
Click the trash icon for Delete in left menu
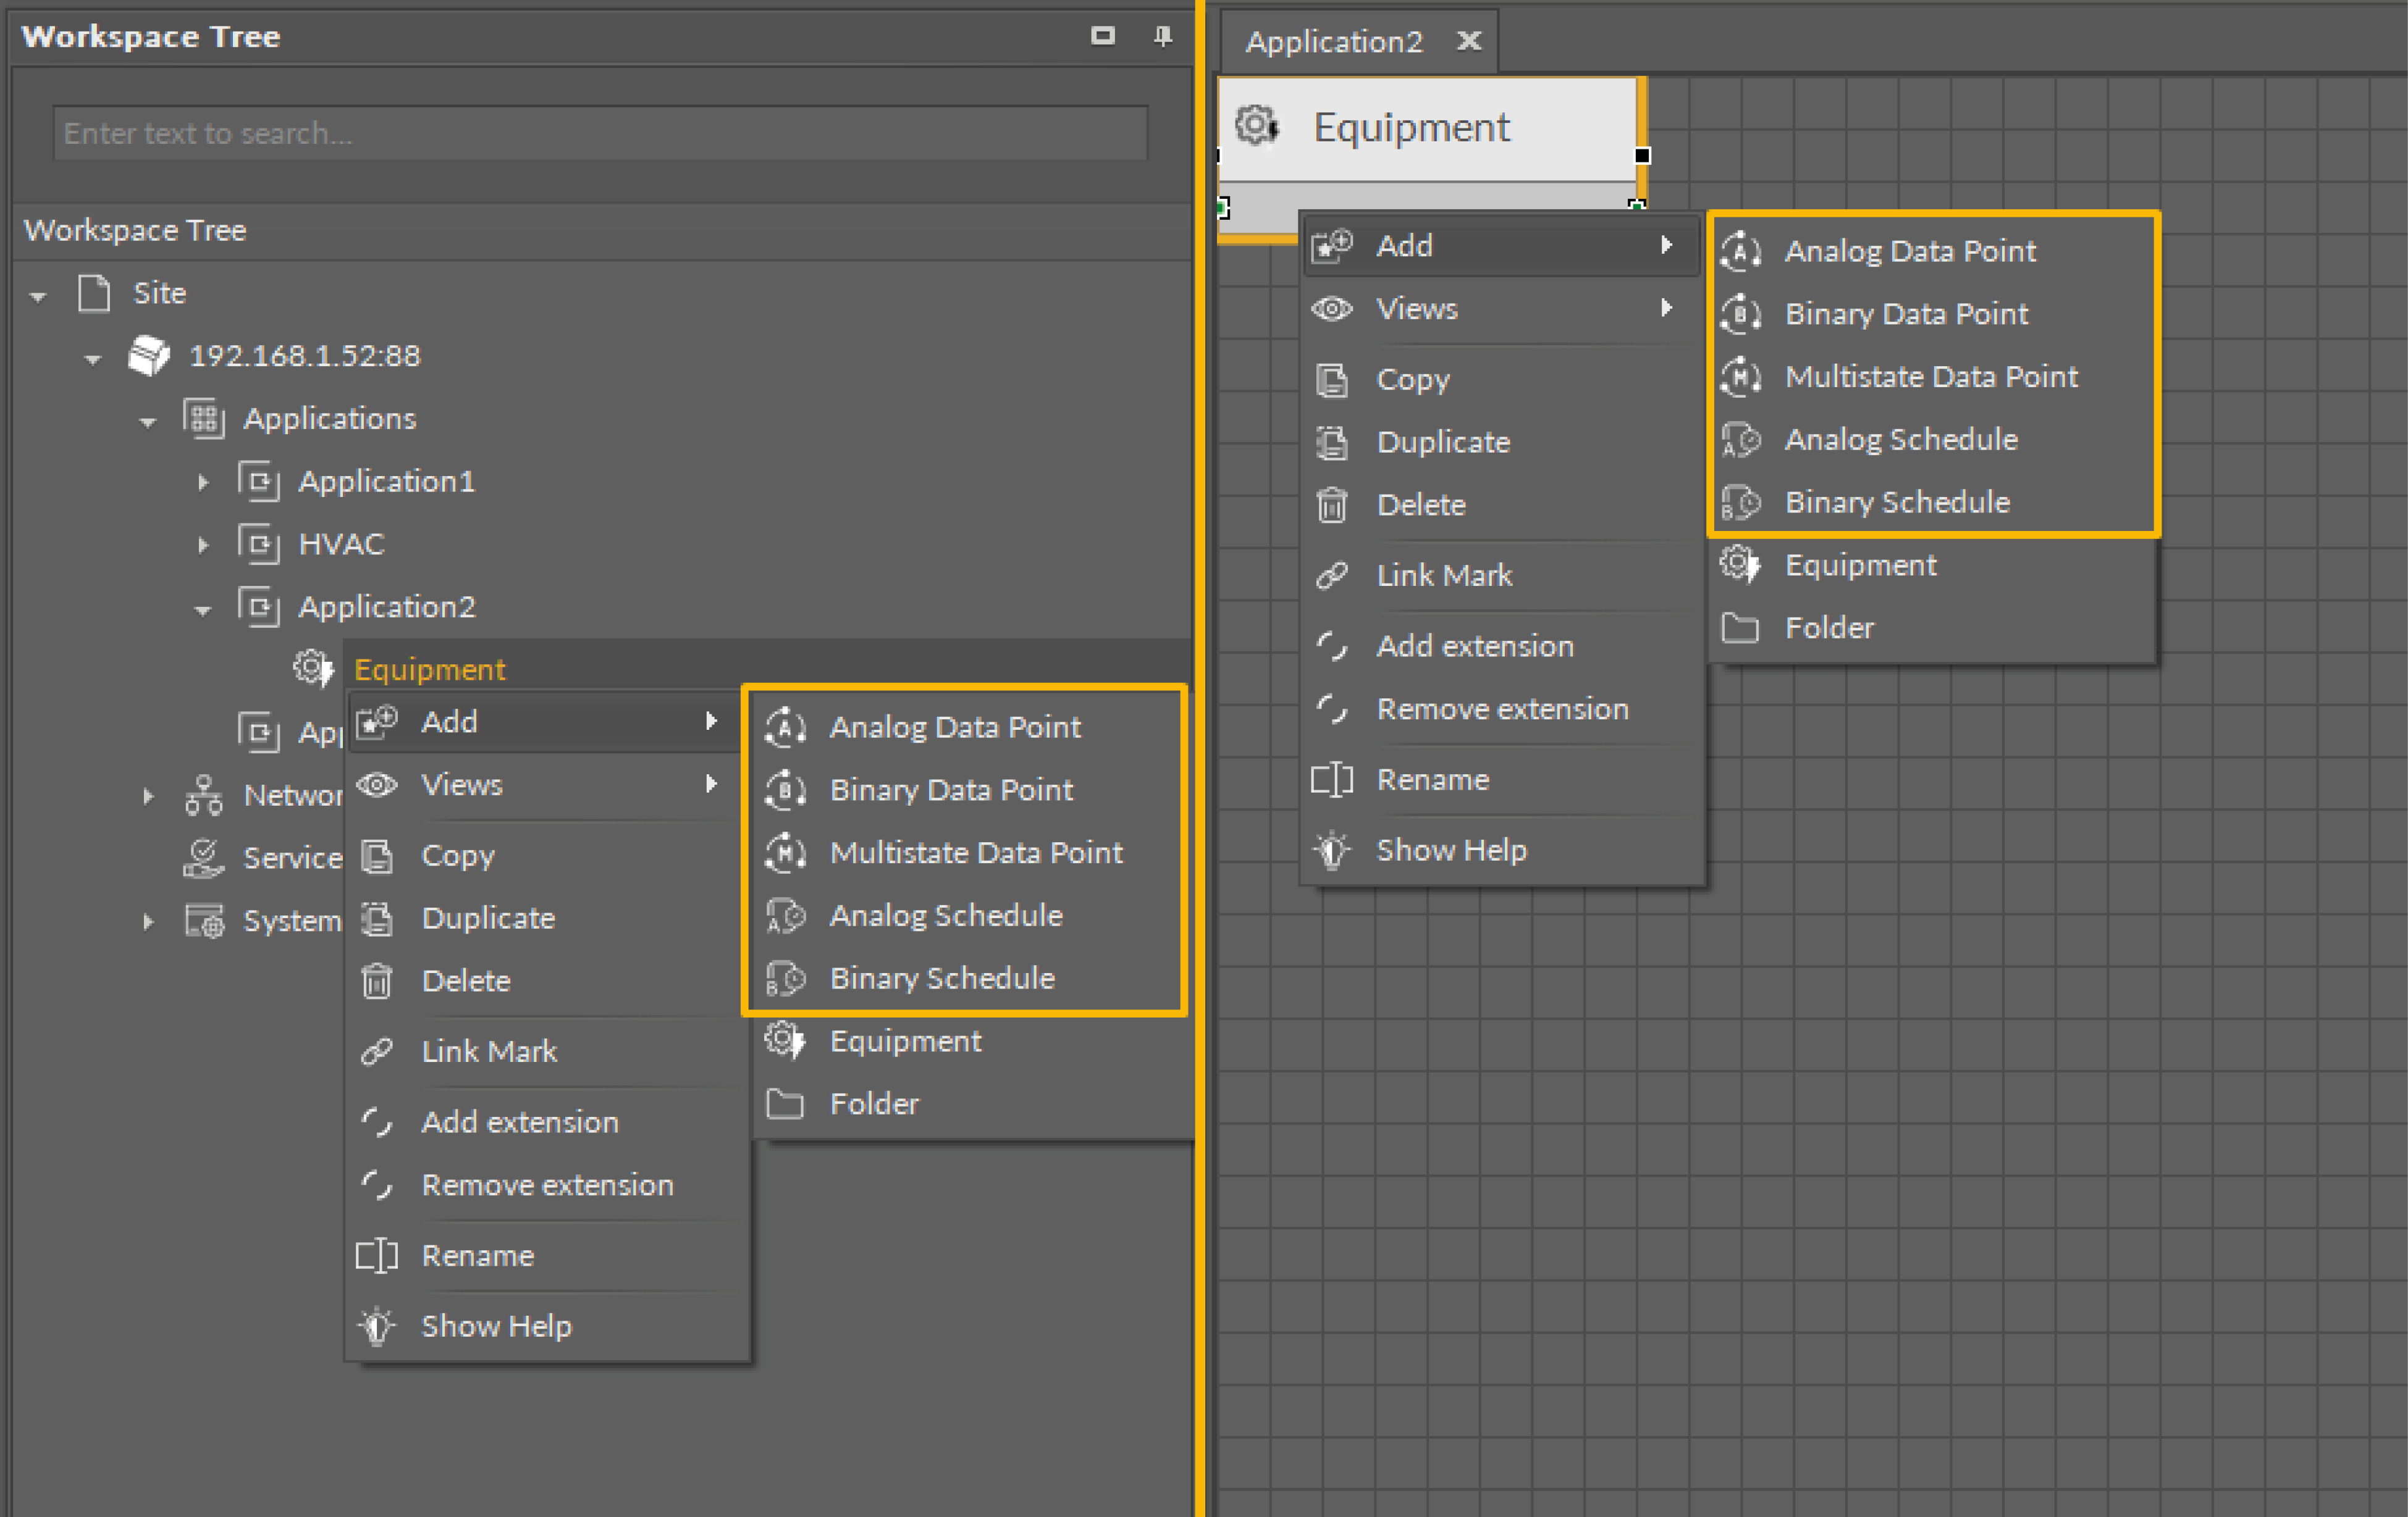[377, 980]
